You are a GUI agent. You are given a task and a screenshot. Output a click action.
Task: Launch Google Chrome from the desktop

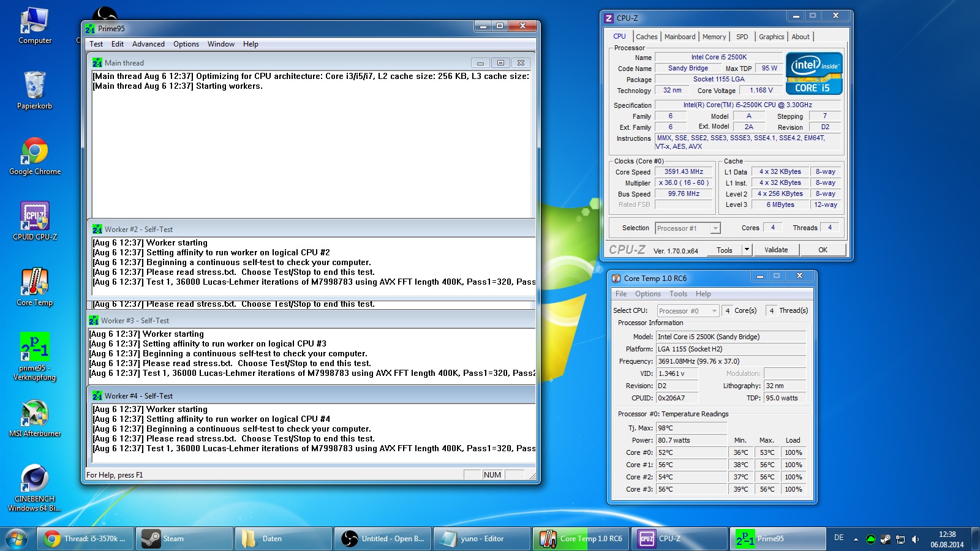35,157
